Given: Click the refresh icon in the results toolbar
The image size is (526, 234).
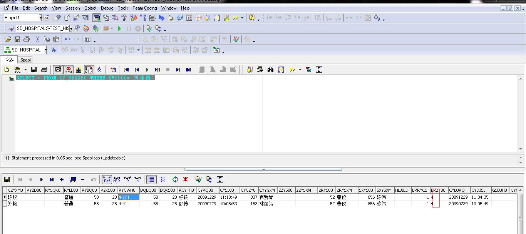Looking at the screenshot, I should [175, 179].
